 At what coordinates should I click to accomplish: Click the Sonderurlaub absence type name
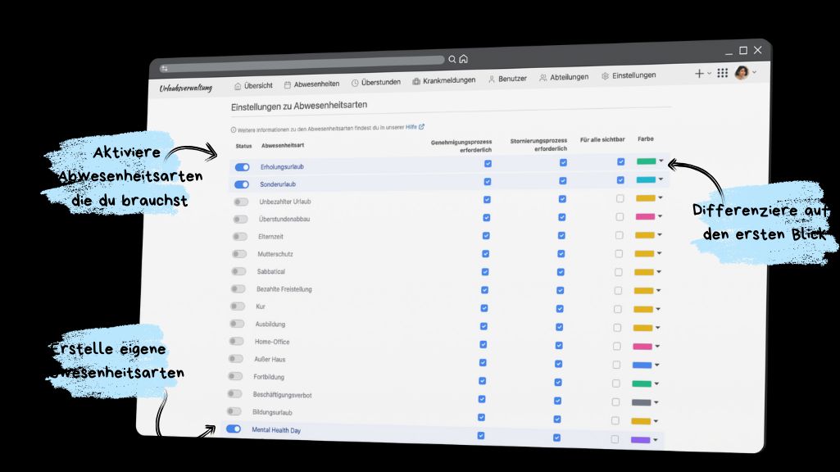278,184
